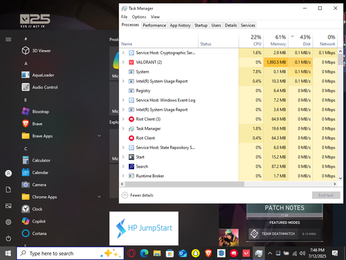Sort processes by Network column

325,40
